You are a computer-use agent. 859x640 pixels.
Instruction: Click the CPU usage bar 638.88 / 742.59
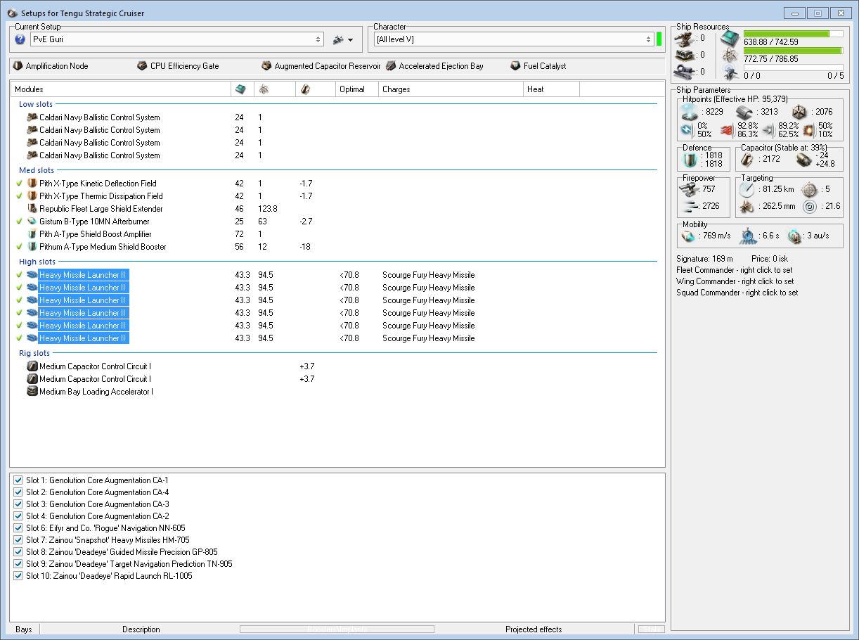pos(793,34)
